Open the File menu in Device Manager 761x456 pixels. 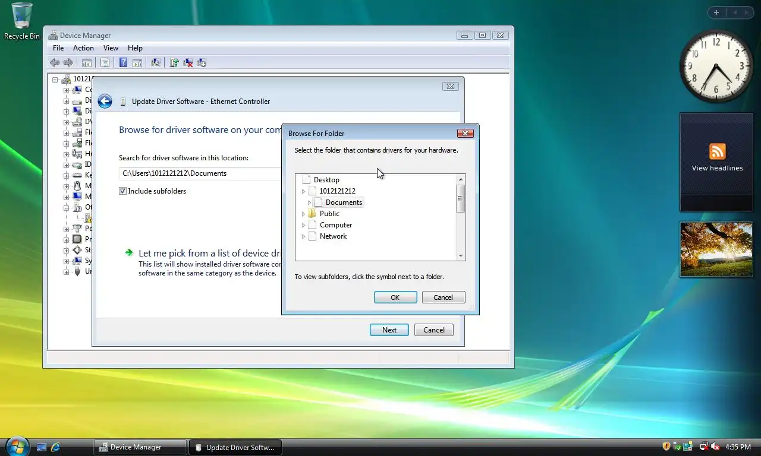click(x=58, y=48)
